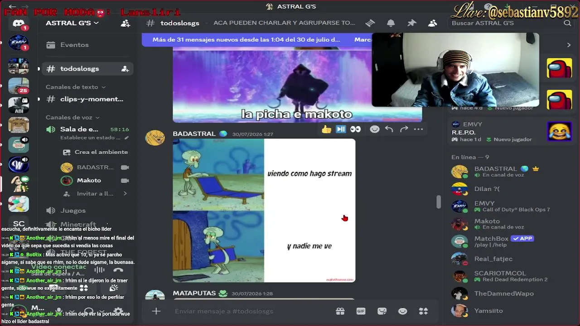Open pinned messages

click(x=412, y=23)
